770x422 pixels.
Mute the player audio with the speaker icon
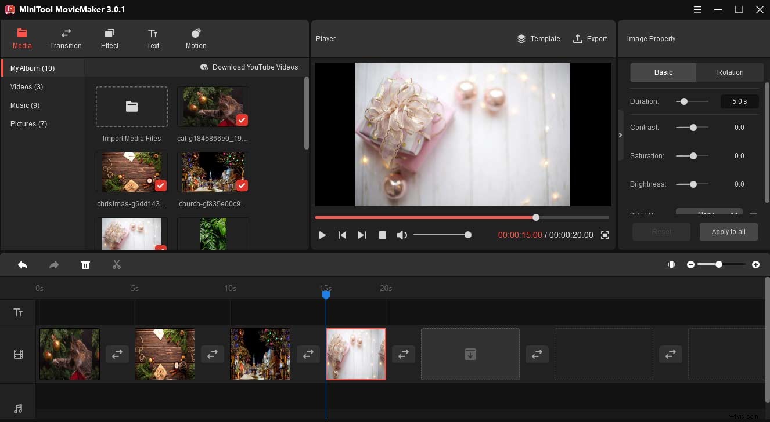pyautogui.click(x=402, y=235)
